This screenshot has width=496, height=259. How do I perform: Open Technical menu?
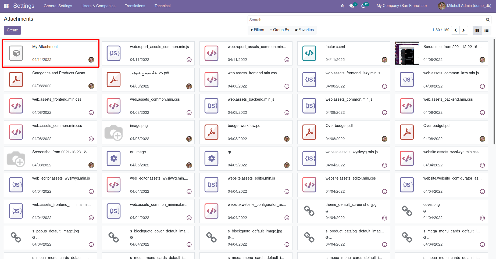click(x=162, y=6)
